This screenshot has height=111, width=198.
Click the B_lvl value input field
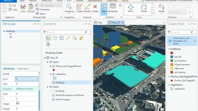tap(27, 79)
